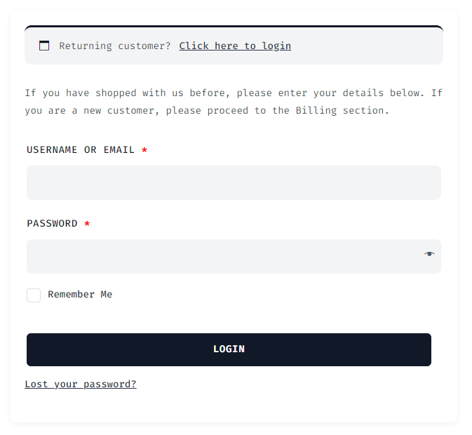Click the word "Billing" in the instructions
Screen dimensions: 472x435
pos(316,111)
